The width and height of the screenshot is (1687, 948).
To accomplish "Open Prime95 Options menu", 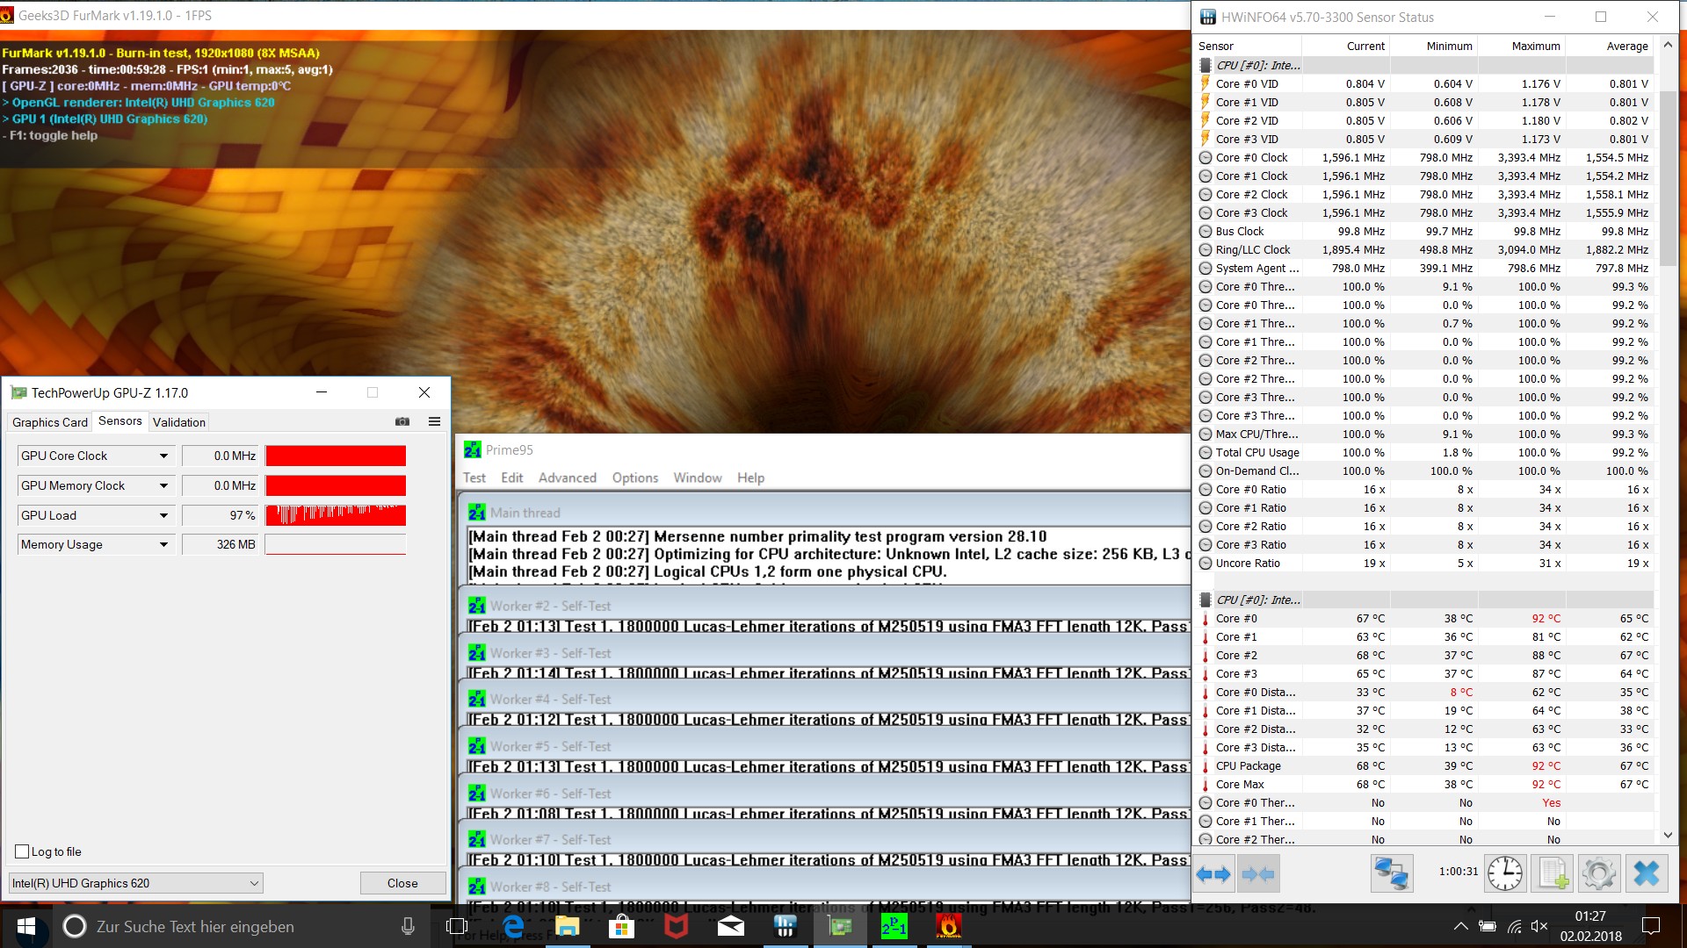I will pos(635,478).
